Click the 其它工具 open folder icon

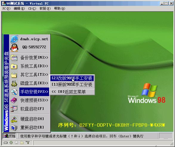14,75
